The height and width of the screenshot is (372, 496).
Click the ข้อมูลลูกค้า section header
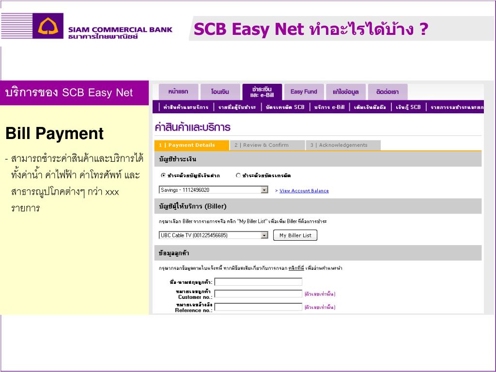(318, 253)
